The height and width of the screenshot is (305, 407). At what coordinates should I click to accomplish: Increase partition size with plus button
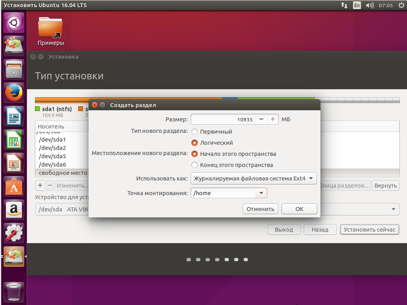pyautogui.click(x=273, y=119)
